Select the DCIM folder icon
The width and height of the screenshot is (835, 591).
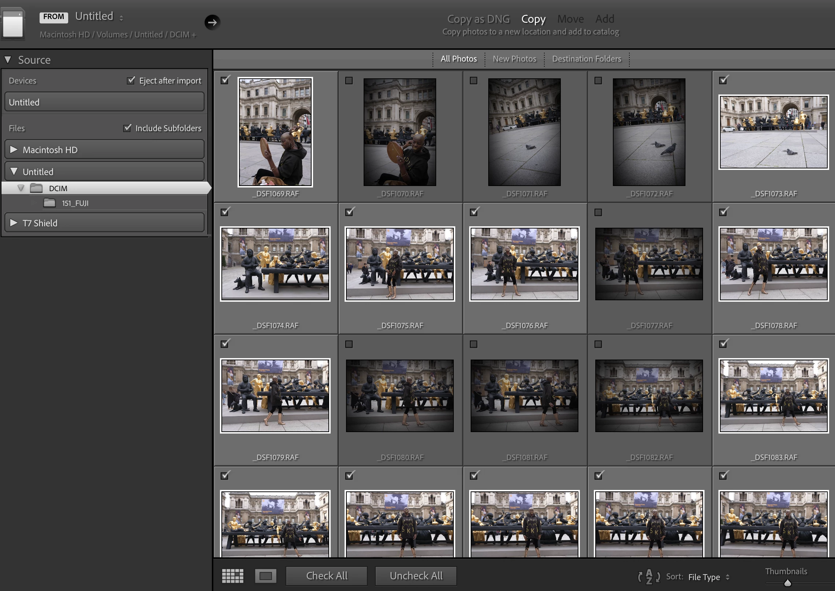[x=36, y=188]
